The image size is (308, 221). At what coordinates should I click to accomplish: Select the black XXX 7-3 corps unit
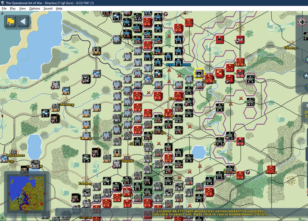[x=117, y=17]
